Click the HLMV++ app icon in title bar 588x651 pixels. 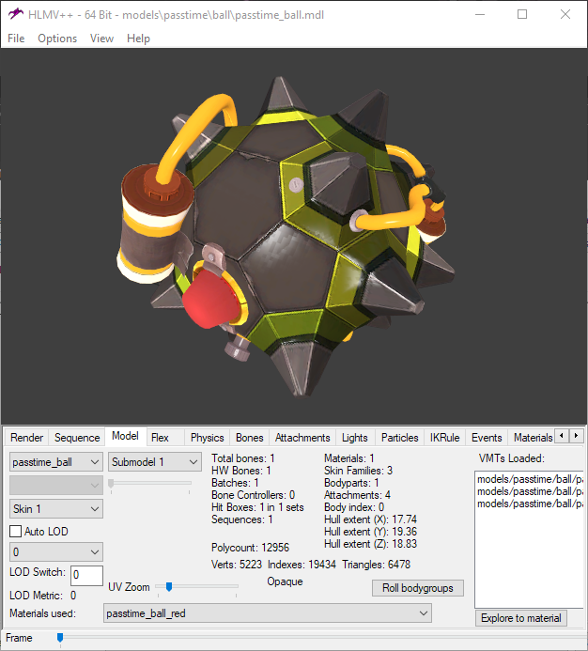pos(15,14)
